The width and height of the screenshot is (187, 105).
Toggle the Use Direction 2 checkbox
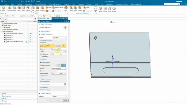pyautogui.click(x=41, y=62)
